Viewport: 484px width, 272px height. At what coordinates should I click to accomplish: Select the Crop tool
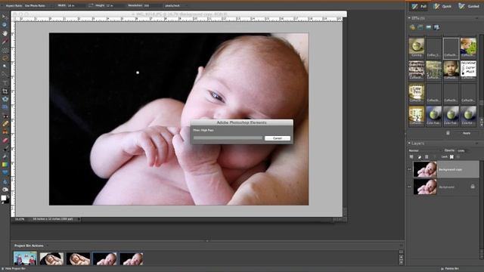click(x=5, y=91)
